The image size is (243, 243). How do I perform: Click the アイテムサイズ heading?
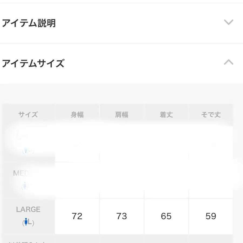33,64
